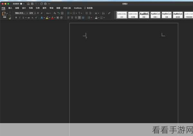Apply the yellow text highlight color
193x136 pixels.
pos(47,18)
